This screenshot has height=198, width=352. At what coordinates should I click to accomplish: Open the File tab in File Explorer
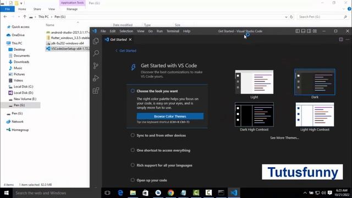(7, 9)
